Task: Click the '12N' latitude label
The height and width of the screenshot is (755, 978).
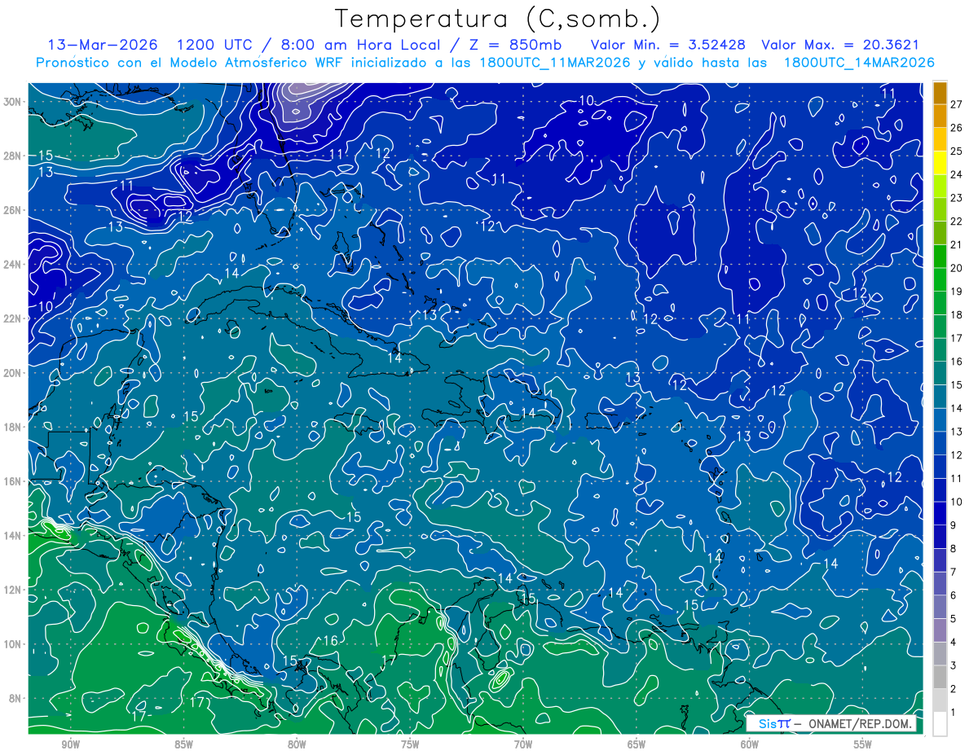Action: click(x=11, y=589)
